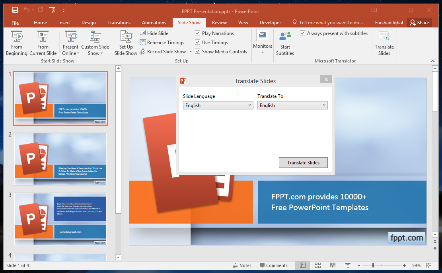This screenshot has width=442, height=273.
Task: Switch to Slide Sorter view
Action: [318, 265]
